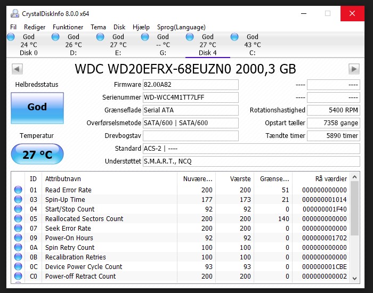This screenshot has width=373, height=293.
Task: Click the attribute list scroll down arrow
Action: tap(354, 279)
